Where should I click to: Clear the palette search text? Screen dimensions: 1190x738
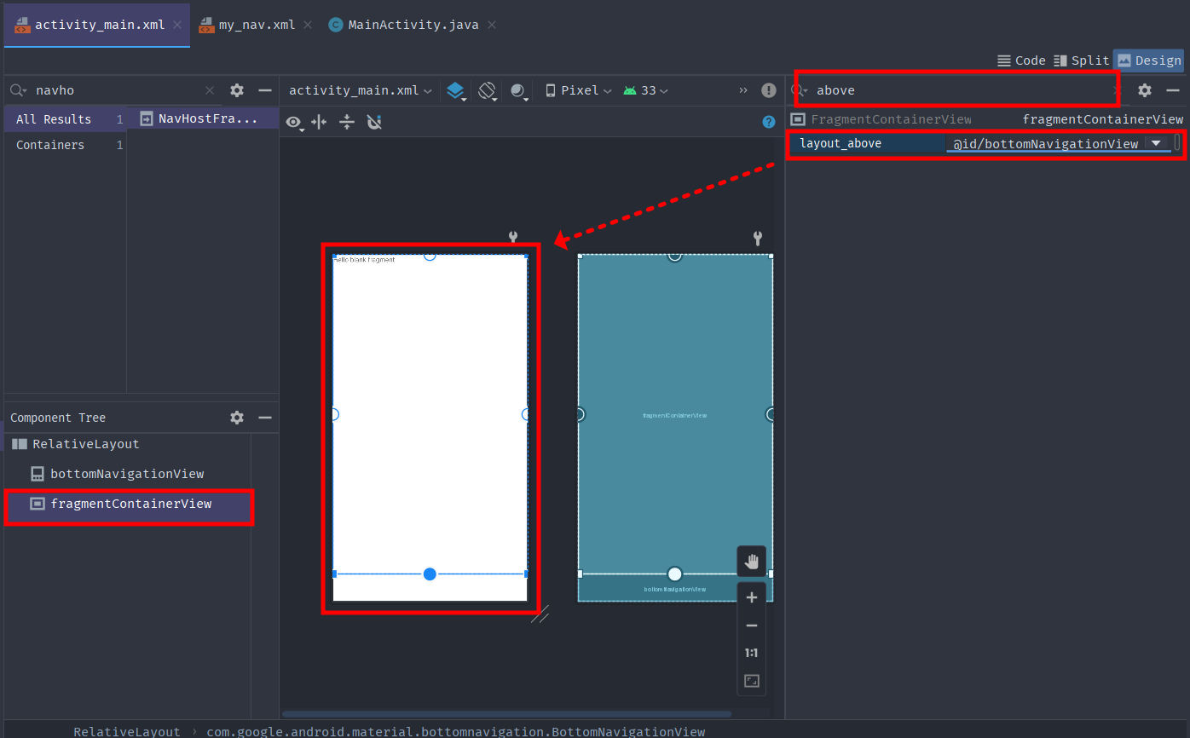pos(210,90)
